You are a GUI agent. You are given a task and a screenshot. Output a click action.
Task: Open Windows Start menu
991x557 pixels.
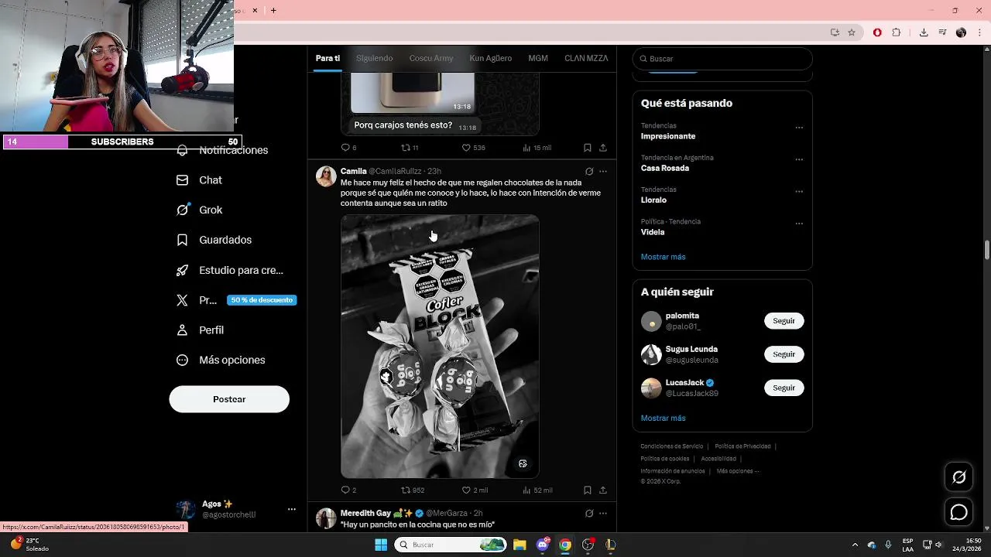click(x=381, y=545)
